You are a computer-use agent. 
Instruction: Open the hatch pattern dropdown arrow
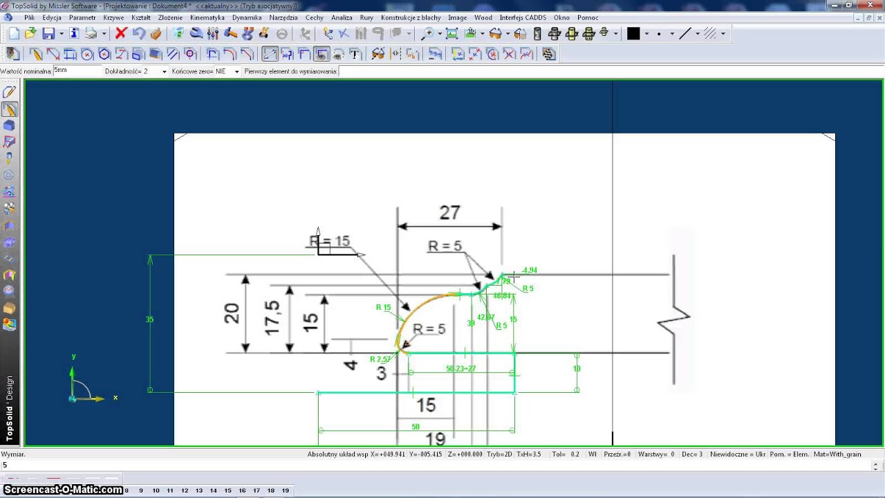723,33
